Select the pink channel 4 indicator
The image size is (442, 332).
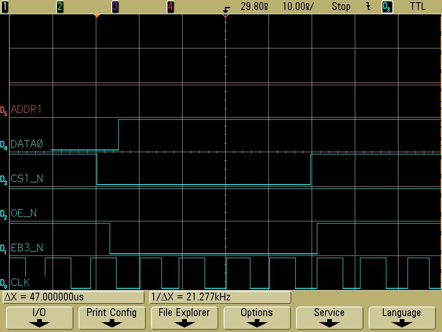[170, 6]
